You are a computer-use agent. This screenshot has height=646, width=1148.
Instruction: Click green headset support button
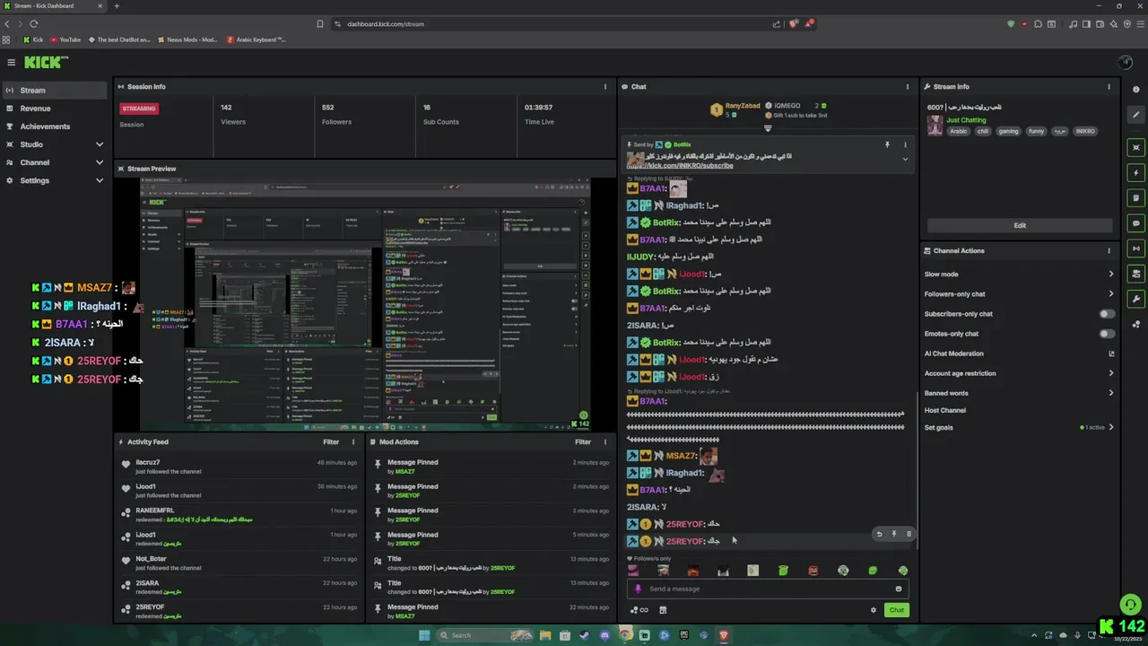(1130, 605)
